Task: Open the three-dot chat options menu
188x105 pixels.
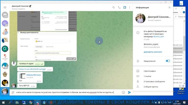Action: (130, 7)
